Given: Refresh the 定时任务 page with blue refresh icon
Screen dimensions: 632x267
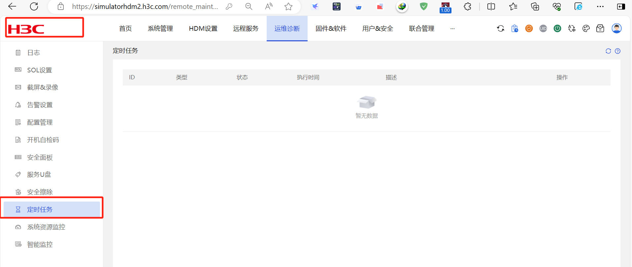Looking at the screenshot, I should (608, 51).
